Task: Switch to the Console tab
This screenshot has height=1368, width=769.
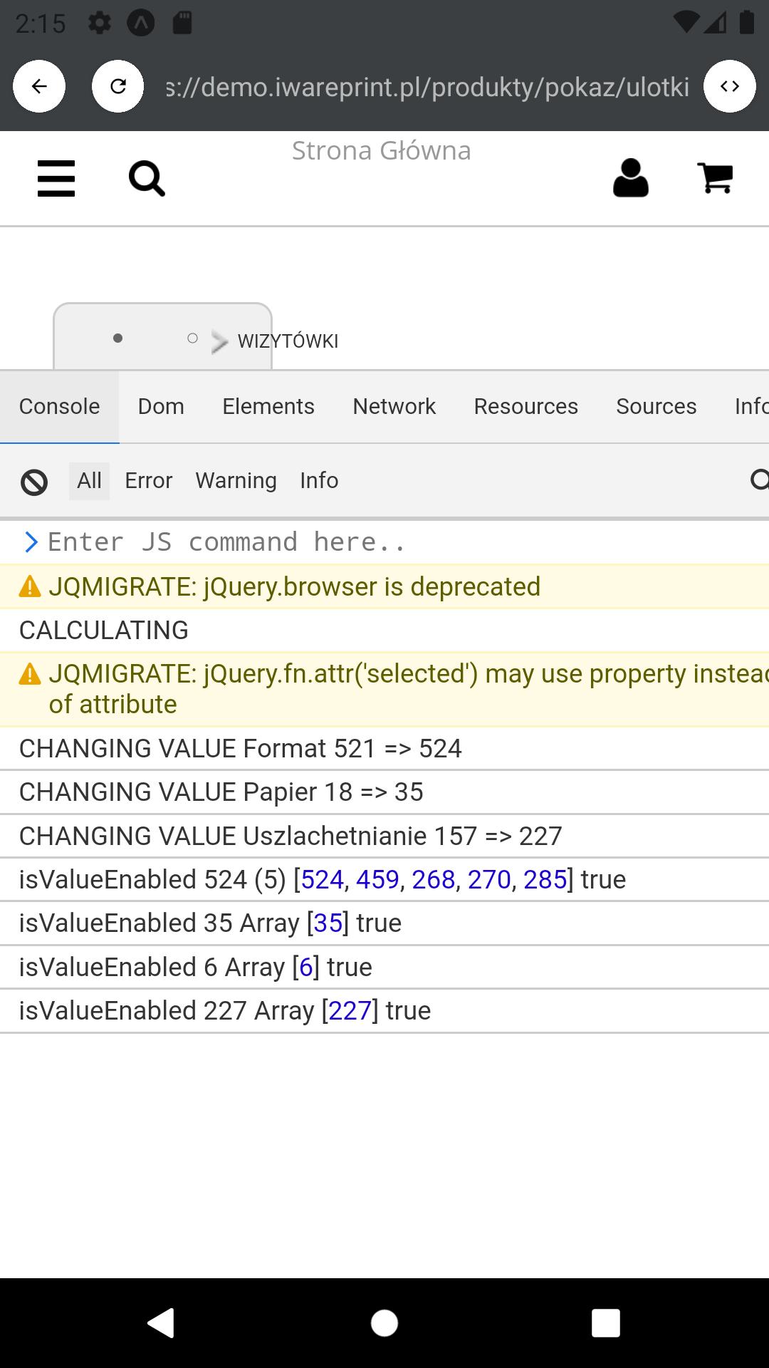Action: 59,406
